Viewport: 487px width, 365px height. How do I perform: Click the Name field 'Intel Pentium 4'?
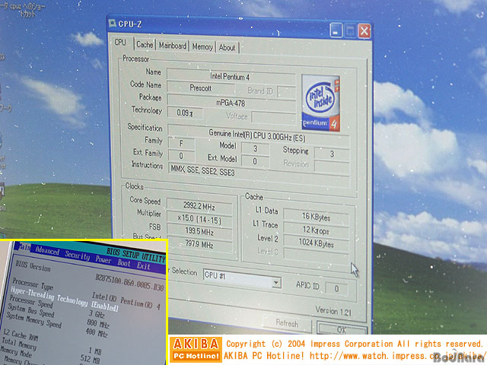pos(231,77)
